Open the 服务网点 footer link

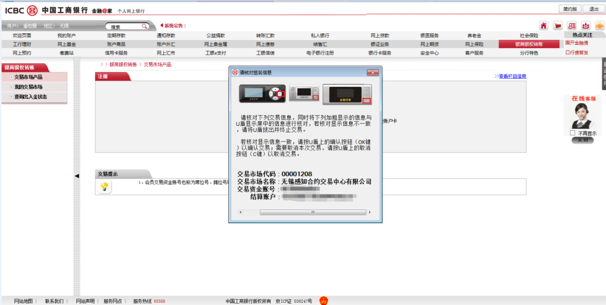(x=113, y=301)
